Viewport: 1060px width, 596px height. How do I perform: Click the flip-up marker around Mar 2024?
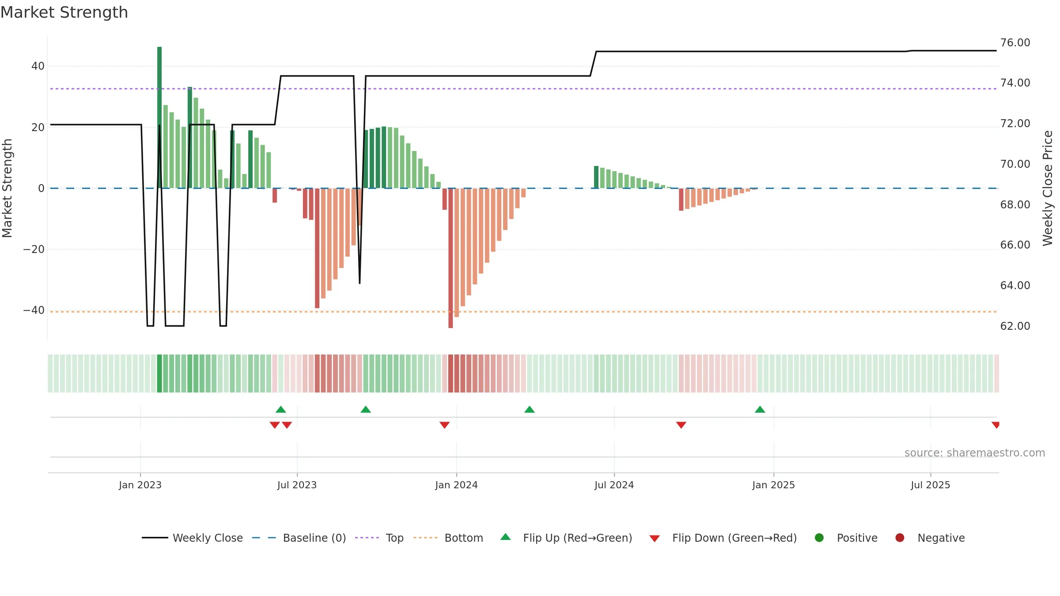click(x=530, y=409)
